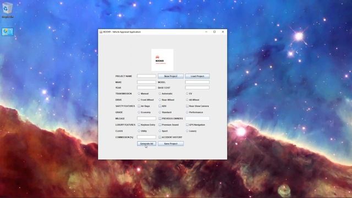Focus the field beside Previous Owners

pyautogui.click(x=197, y=118)
